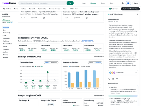The height and width of the screenshot is (106, 141).
Task: Open the Yahoo Mail envelope icon
Action: tap(128, 3)
